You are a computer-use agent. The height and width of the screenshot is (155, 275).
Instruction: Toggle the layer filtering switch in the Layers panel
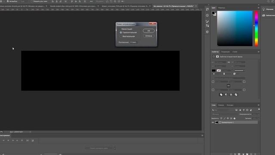point(259,109)
